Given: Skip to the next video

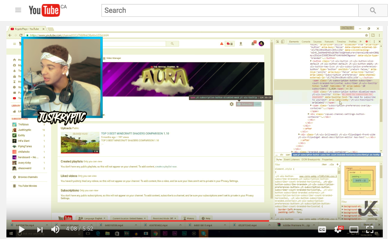Looking at the screenshot, I should pyautogui.click(x=40, y=230).
